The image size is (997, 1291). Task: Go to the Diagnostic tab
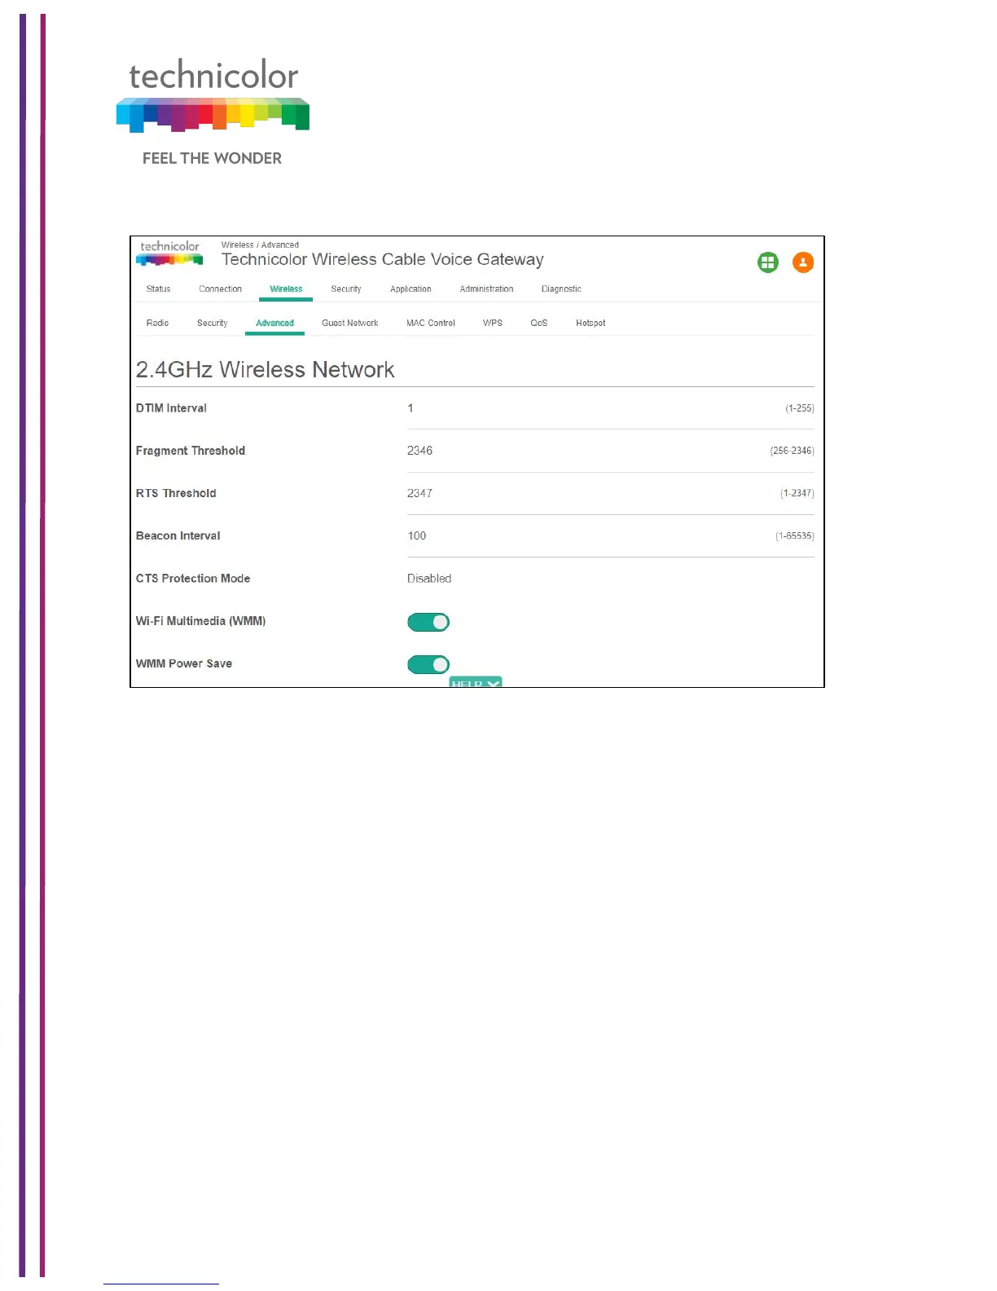coord(561,289)
